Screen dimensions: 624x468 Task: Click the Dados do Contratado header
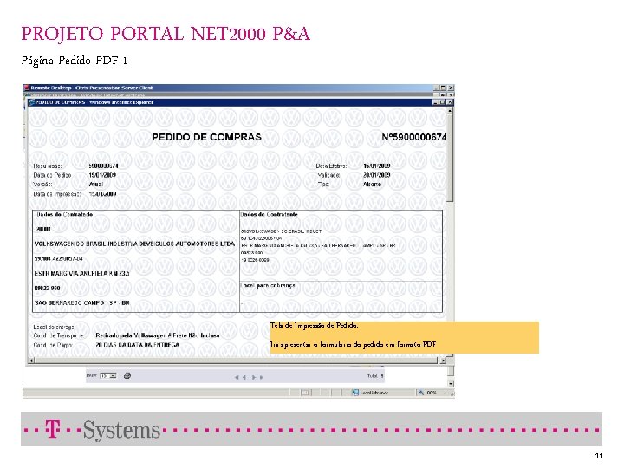(x=64, y=214)
